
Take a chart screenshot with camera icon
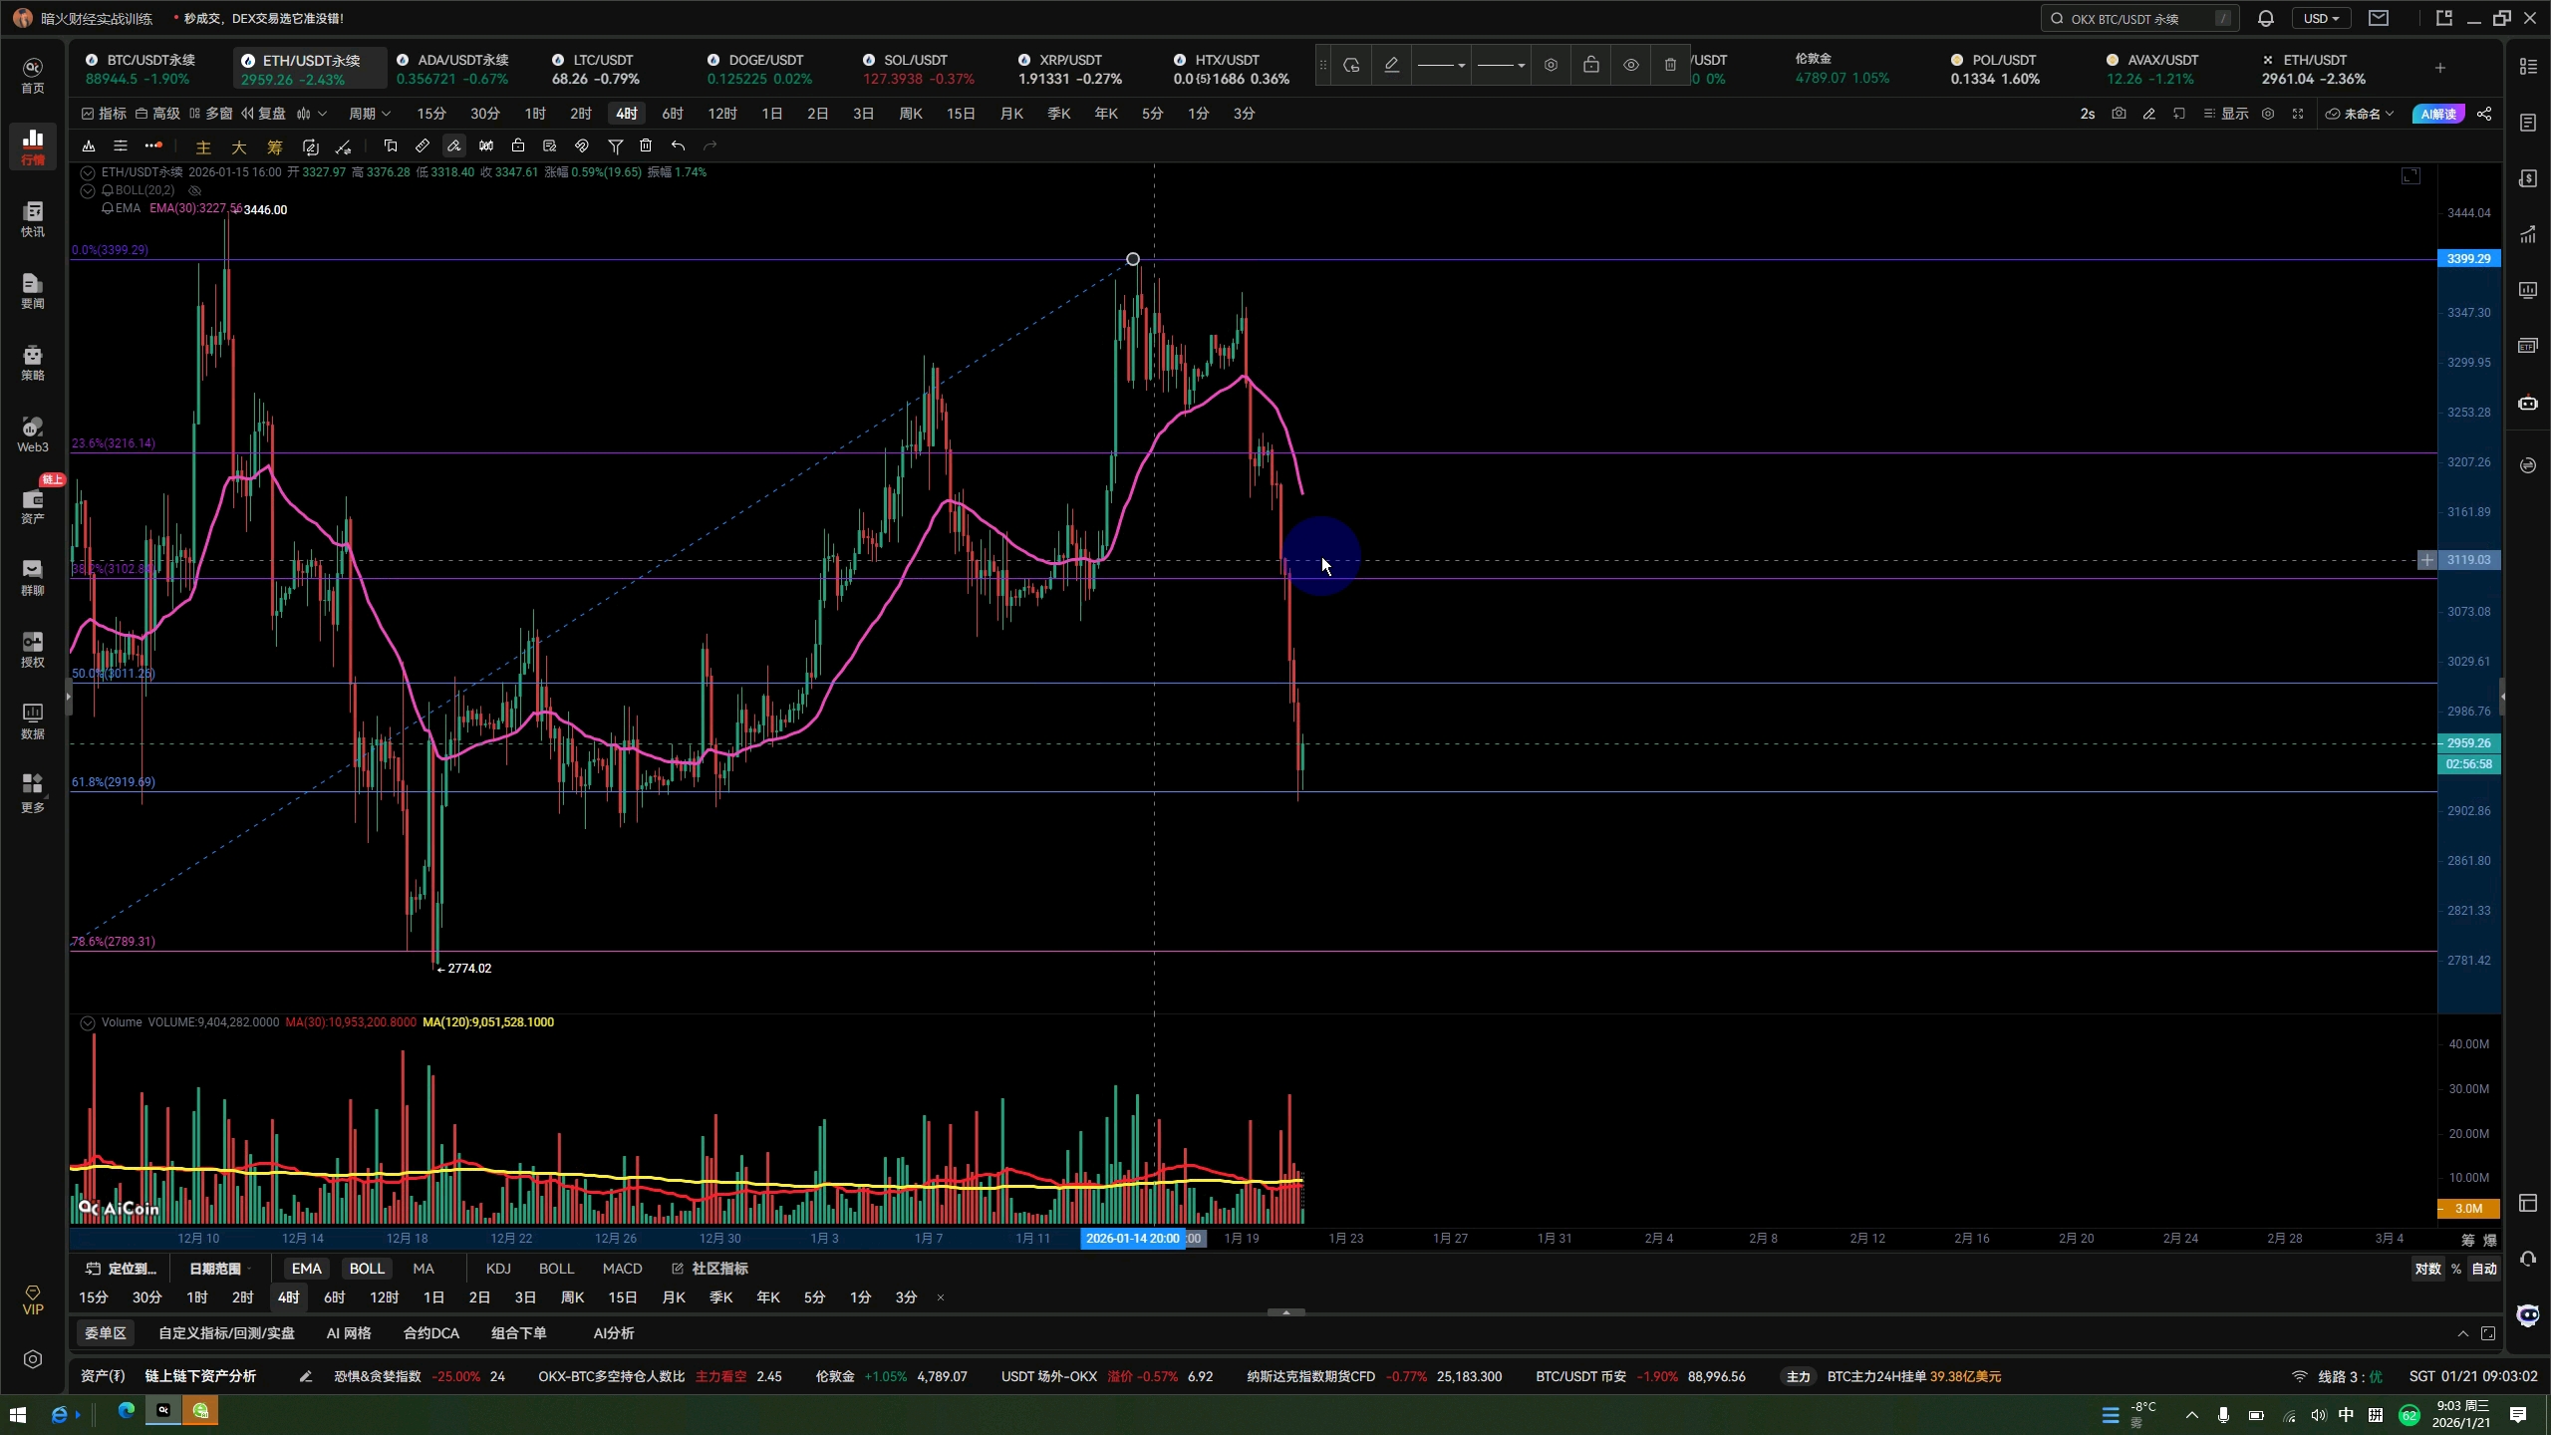click(x=2119, y=114)
